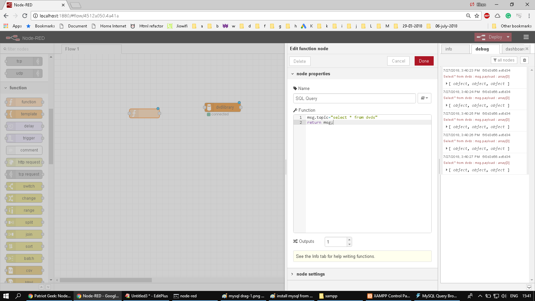Screen dimensions: 535x301
Task: Clear debug messages using the trash icon
Action: 524,60
